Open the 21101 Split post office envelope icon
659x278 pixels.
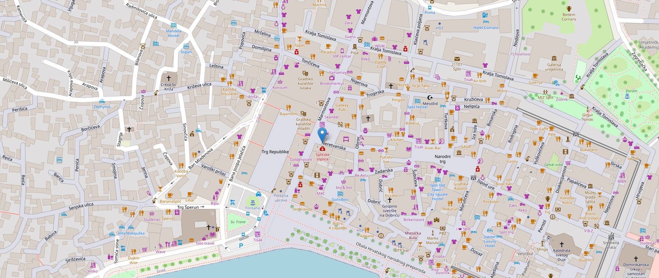click(x=457, y=59)
